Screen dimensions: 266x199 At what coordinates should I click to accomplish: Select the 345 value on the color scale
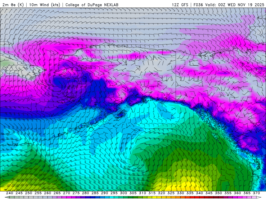209,193
